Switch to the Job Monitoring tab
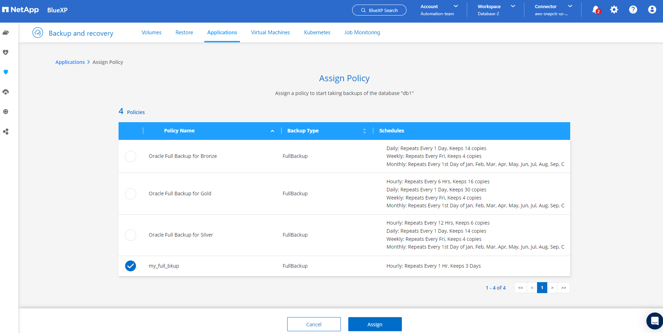 point(362,32)
